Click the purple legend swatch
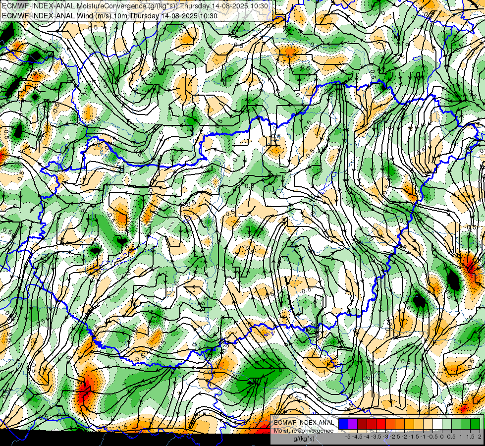 pyautogui.click(x=353, y=424)
